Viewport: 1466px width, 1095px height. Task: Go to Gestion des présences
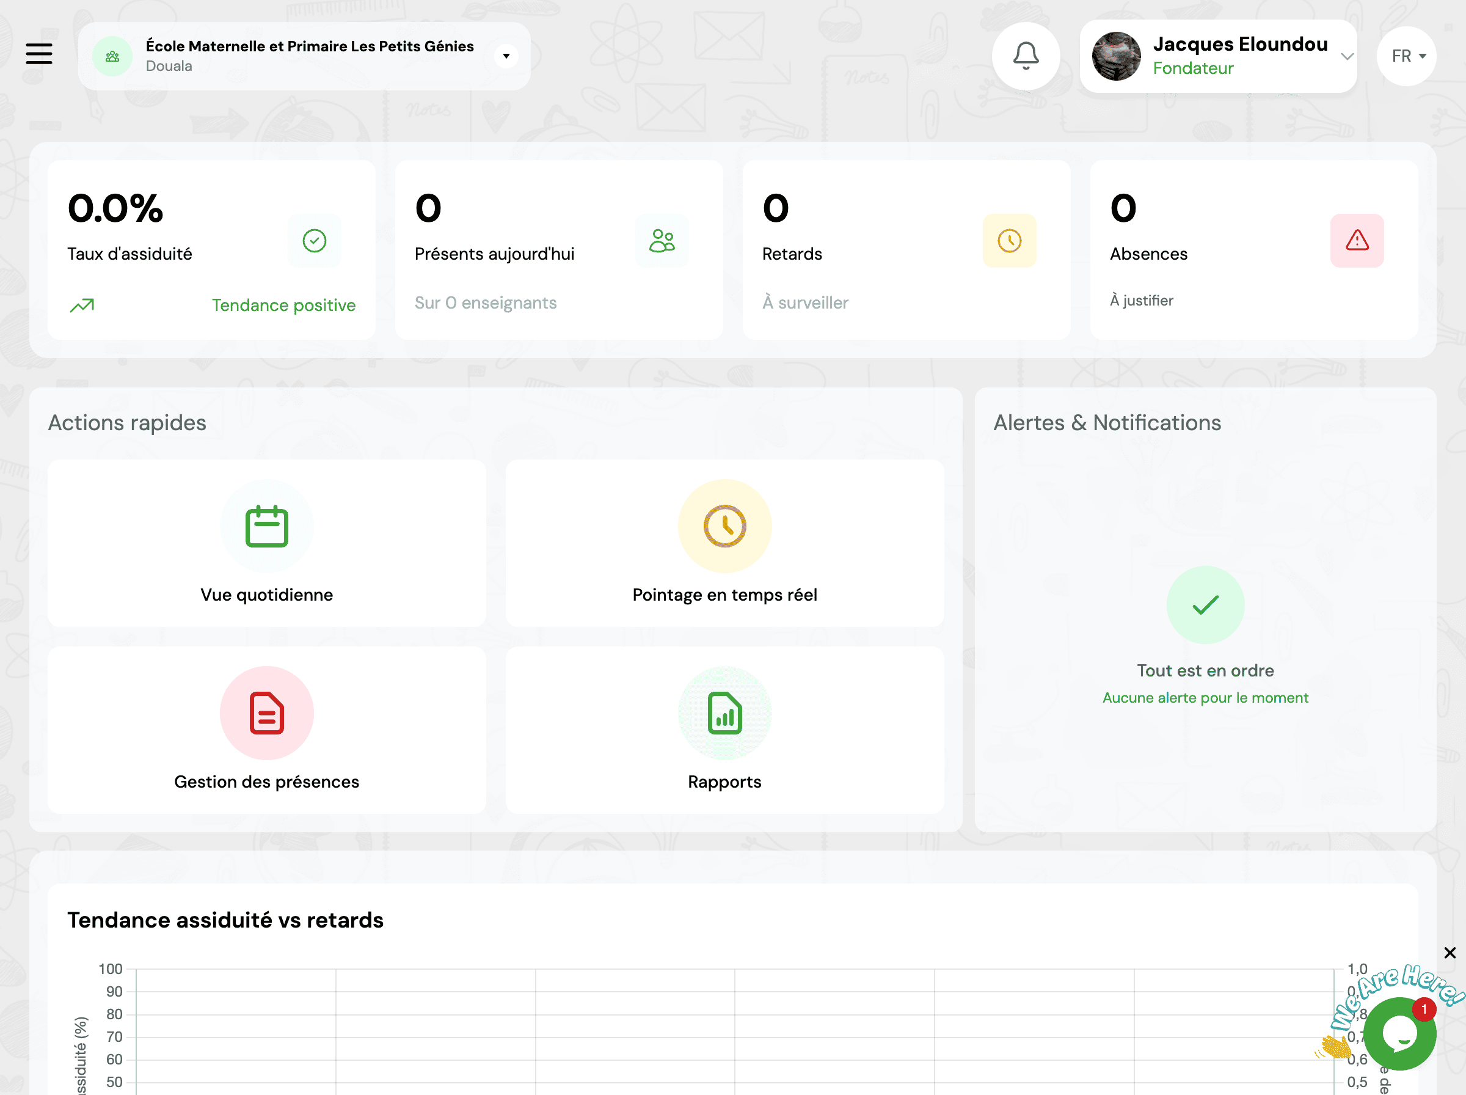[x=266, y=730]
